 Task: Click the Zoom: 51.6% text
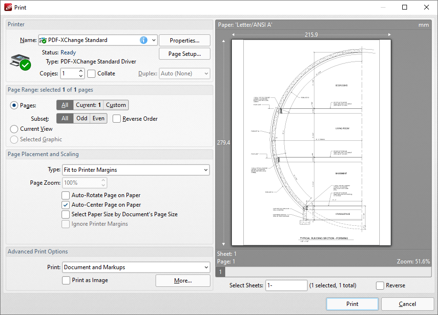[x=413, y=262]
